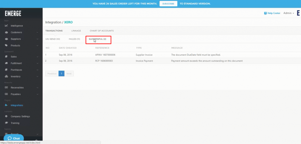Switch to the Transactions tab
301x144 pixels.
(54, 31)
